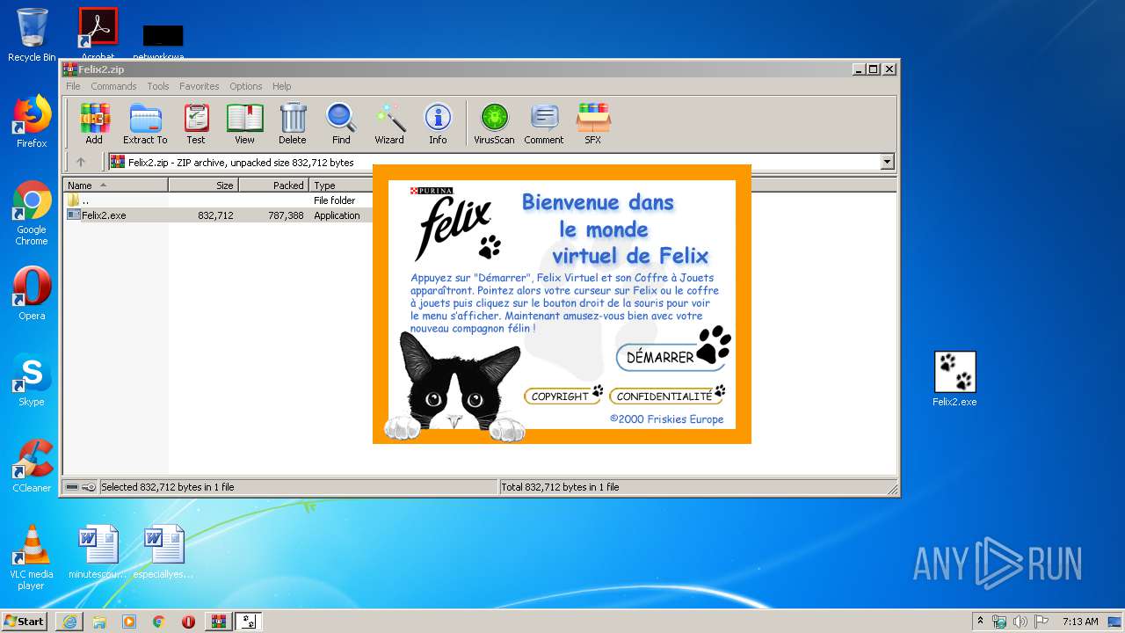Click Total 832,712 bytes status text
Image resolution: width=1125 pixels, height=633 pixels.
tap(560, 487)
